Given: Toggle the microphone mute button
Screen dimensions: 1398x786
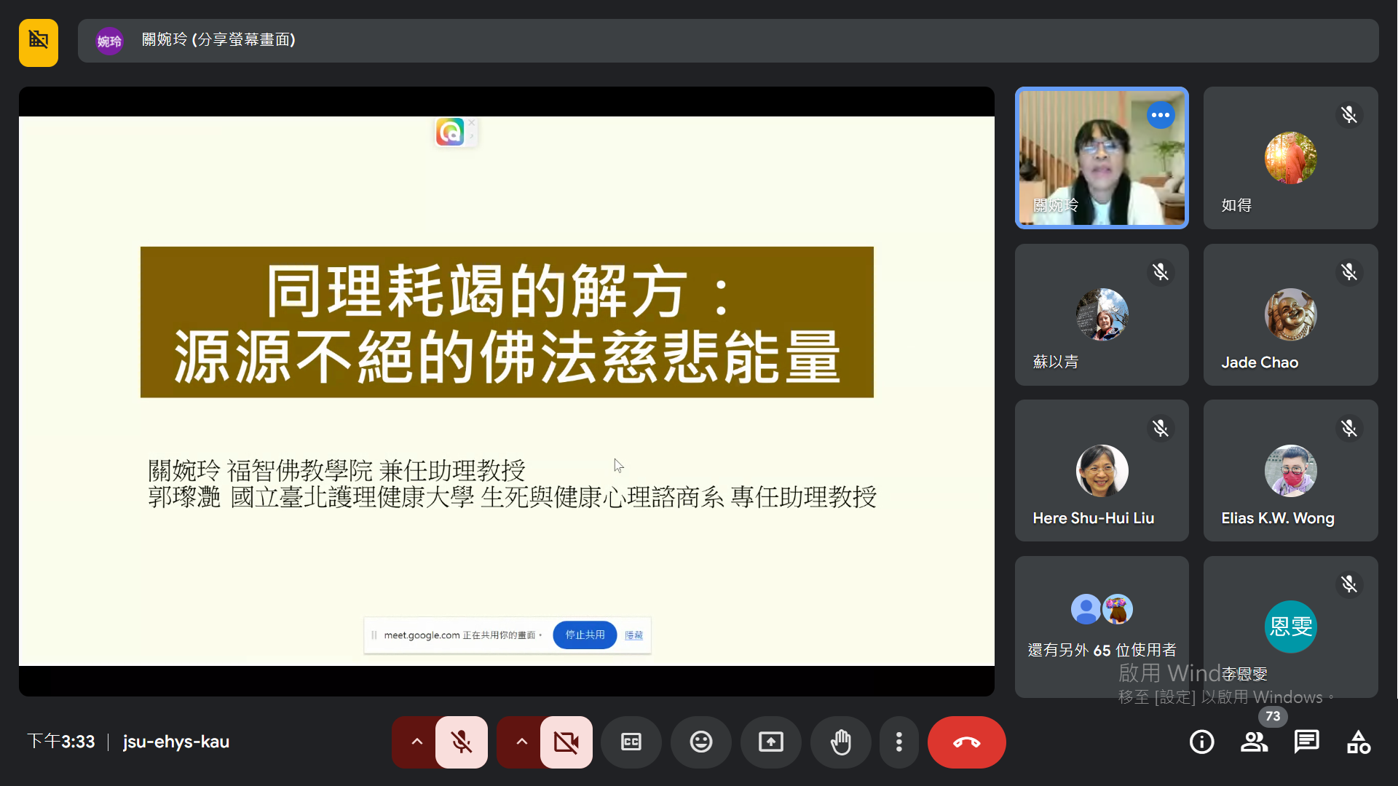Looking at the screenshot, I should 461,742.
